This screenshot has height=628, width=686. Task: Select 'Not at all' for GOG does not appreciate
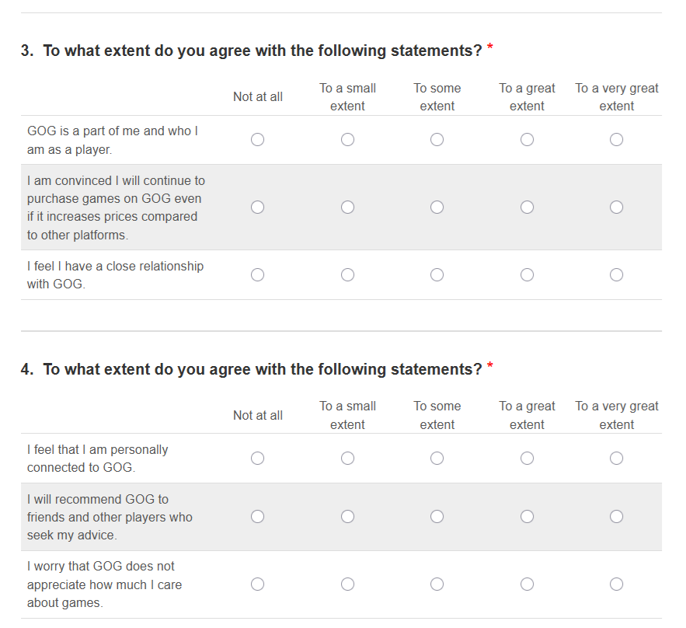(x=258, y=584)
